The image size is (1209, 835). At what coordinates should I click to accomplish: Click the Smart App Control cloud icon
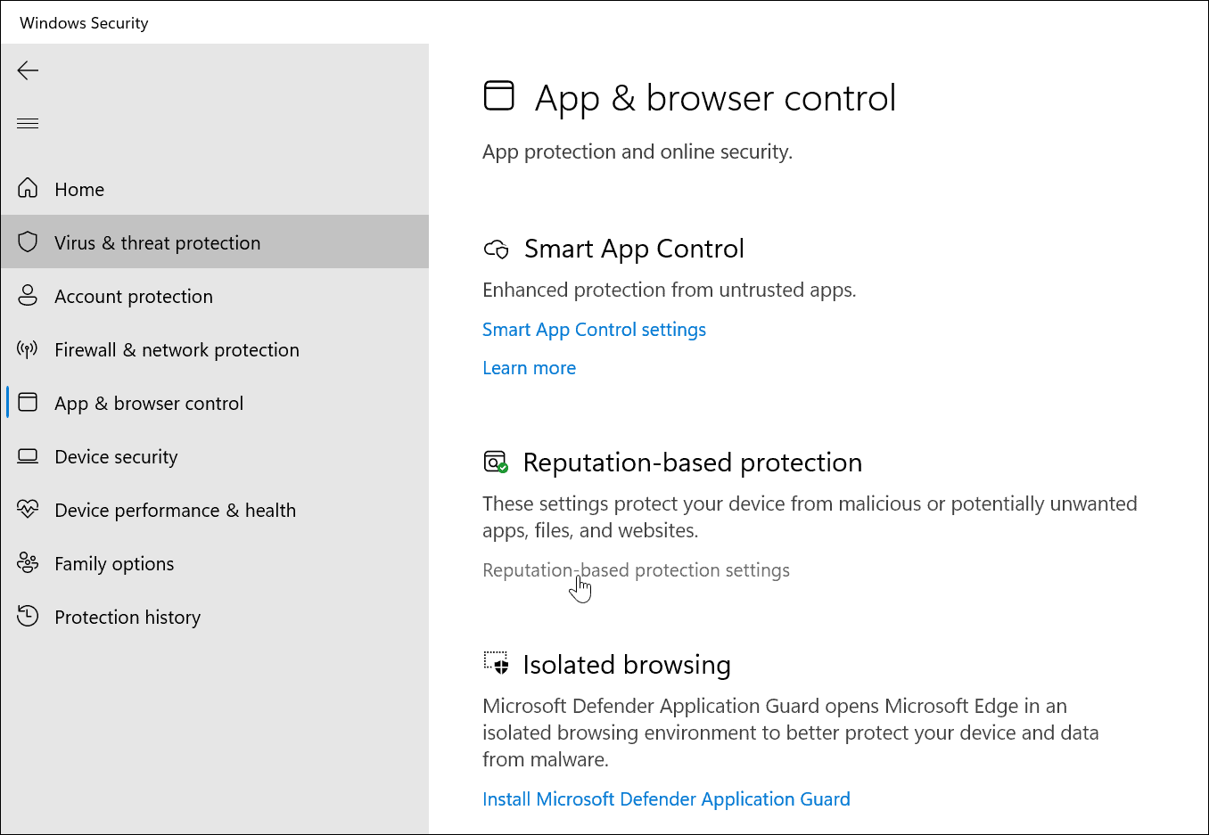pos(497,250)
